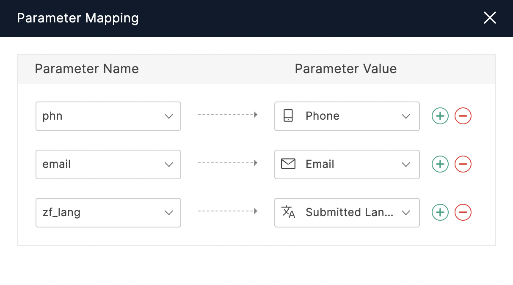The height and width of the screenshot is (285, 513).
Task: Add a row after the email mapping
Action: 440,164
